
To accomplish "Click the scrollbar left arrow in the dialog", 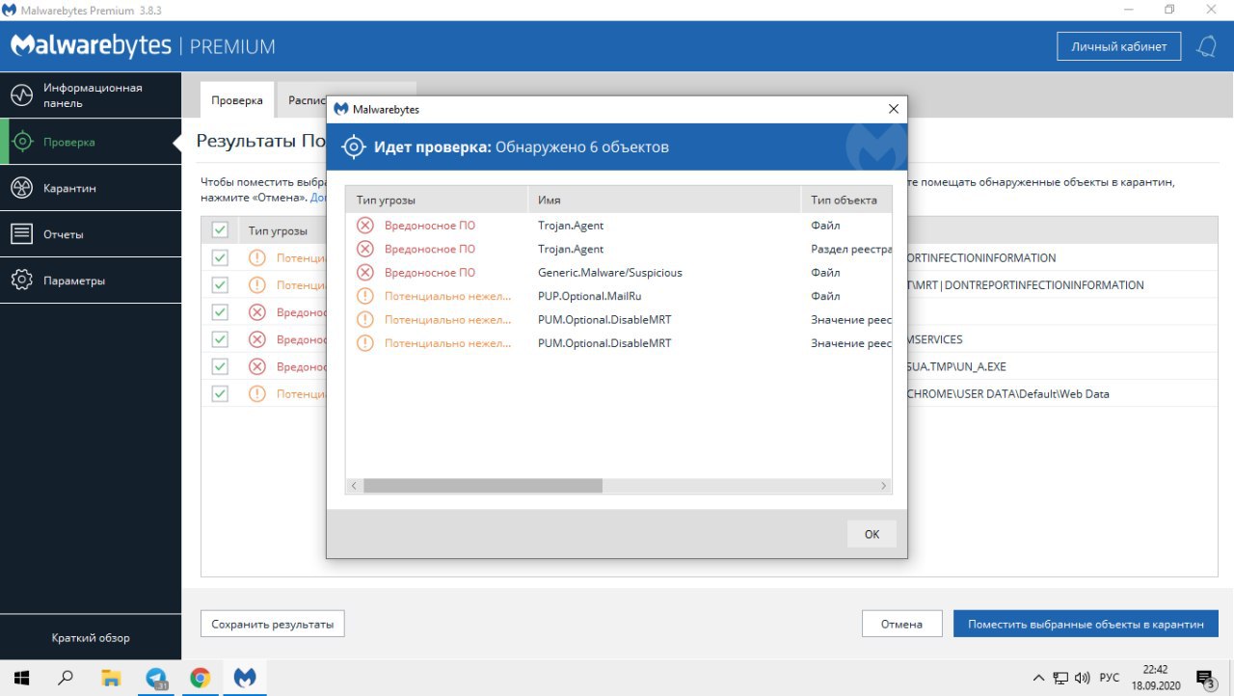I will [354, 486].
